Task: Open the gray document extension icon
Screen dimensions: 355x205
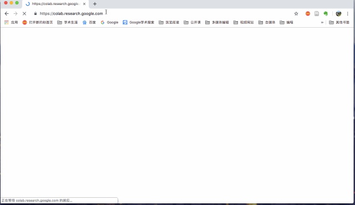Action: tap(317, 13)
